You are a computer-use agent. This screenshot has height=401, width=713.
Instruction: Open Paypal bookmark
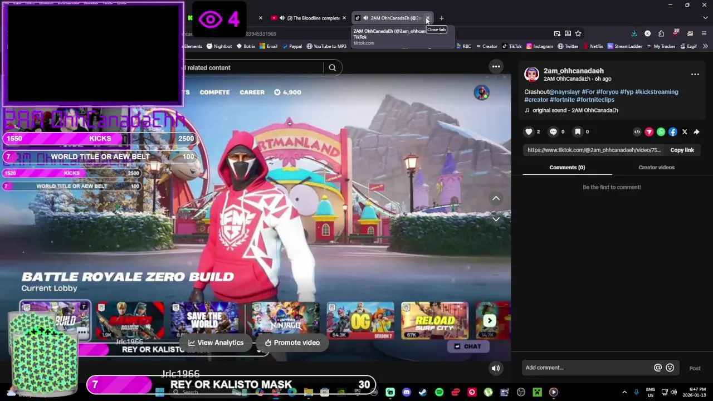pyautogui.click(x=291, y=46)
